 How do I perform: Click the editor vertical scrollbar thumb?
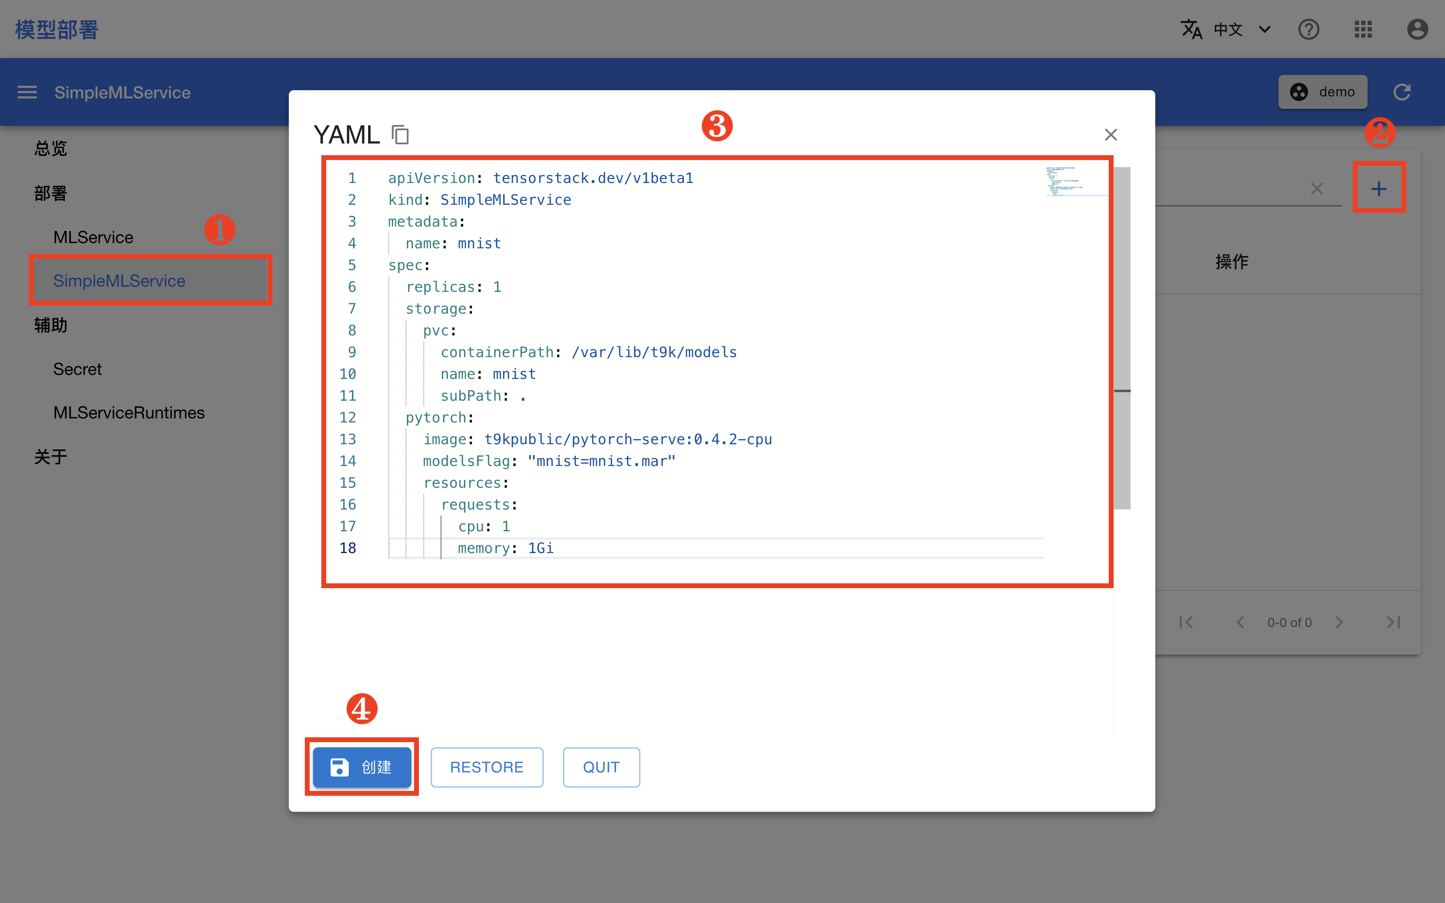1122,338
